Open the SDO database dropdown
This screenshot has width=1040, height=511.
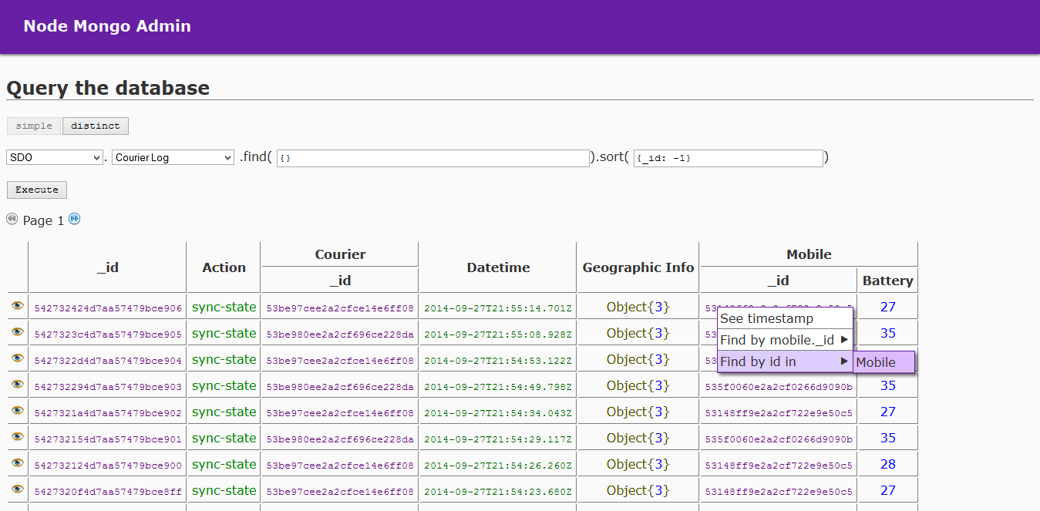54,157
